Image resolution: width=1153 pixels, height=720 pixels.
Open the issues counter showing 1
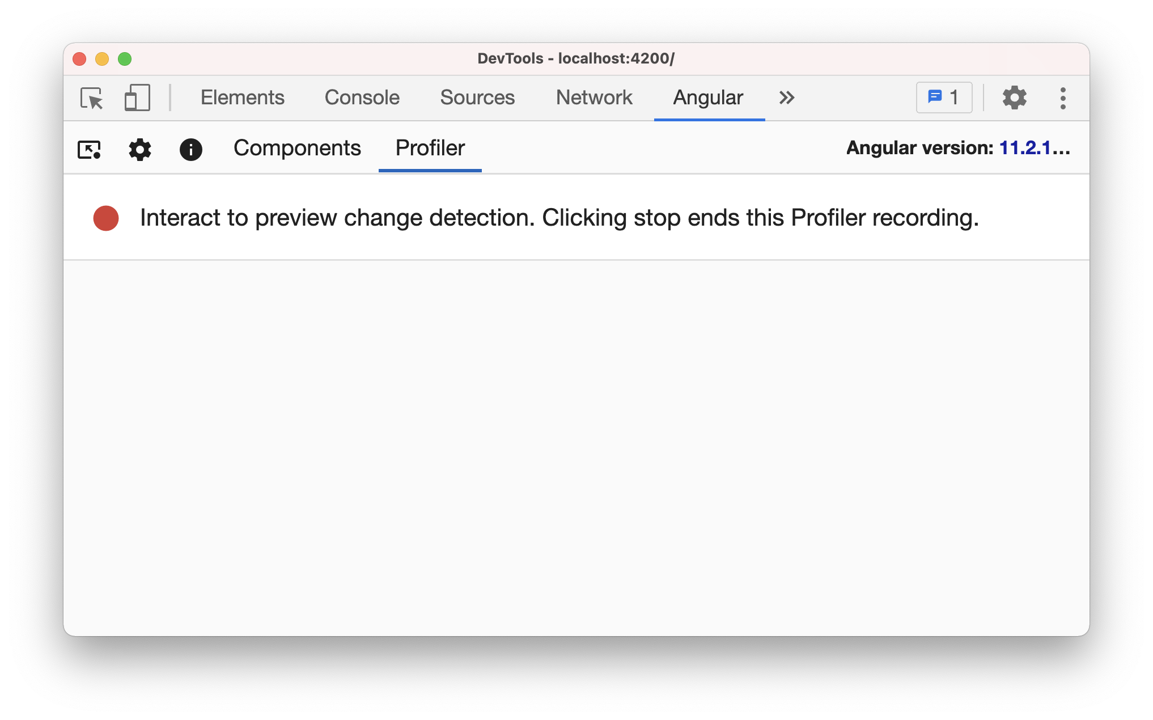[944, 98]
